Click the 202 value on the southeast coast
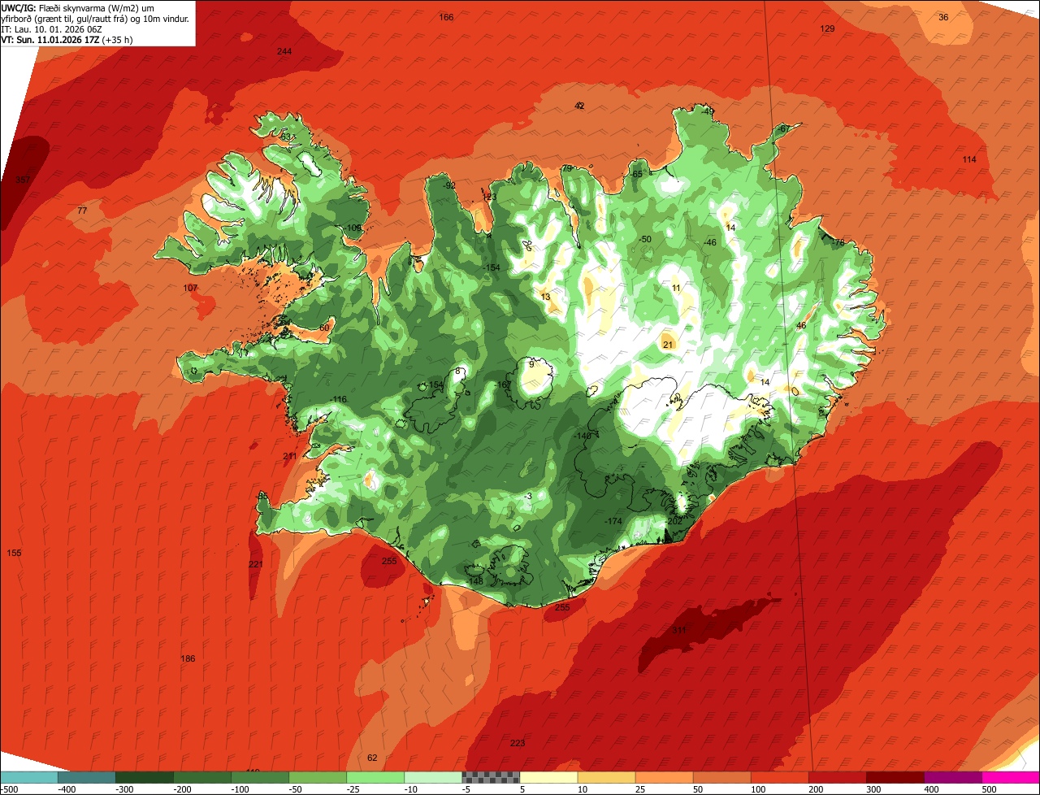 coord(674,520)
